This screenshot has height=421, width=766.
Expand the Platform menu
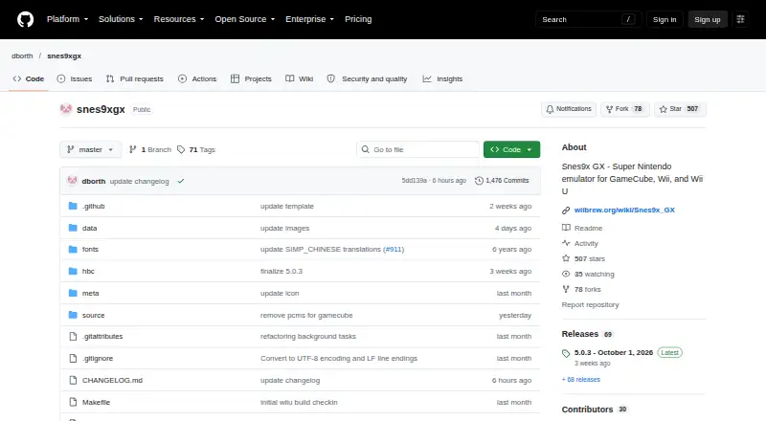67,19
